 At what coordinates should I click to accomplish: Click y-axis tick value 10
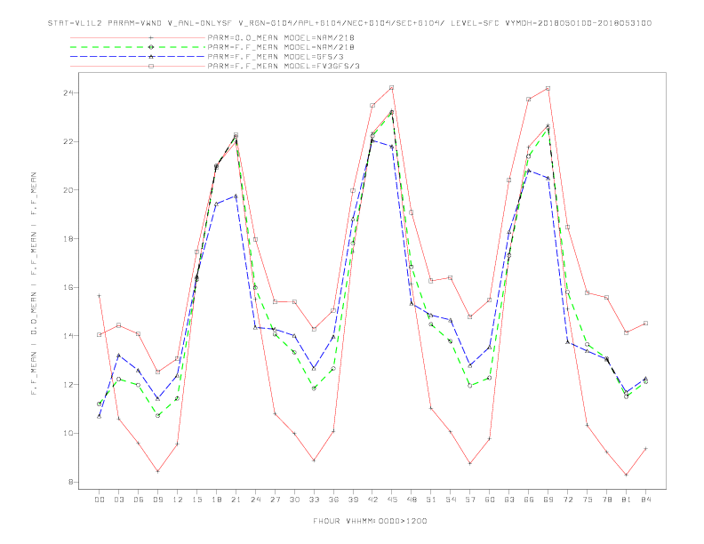pos(68,433)
